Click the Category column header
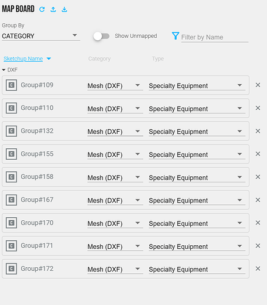267x305 pixels. point(99,59)
